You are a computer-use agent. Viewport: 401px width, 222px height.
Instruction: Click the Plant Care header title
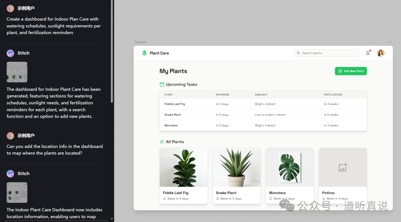pos(159,53)
